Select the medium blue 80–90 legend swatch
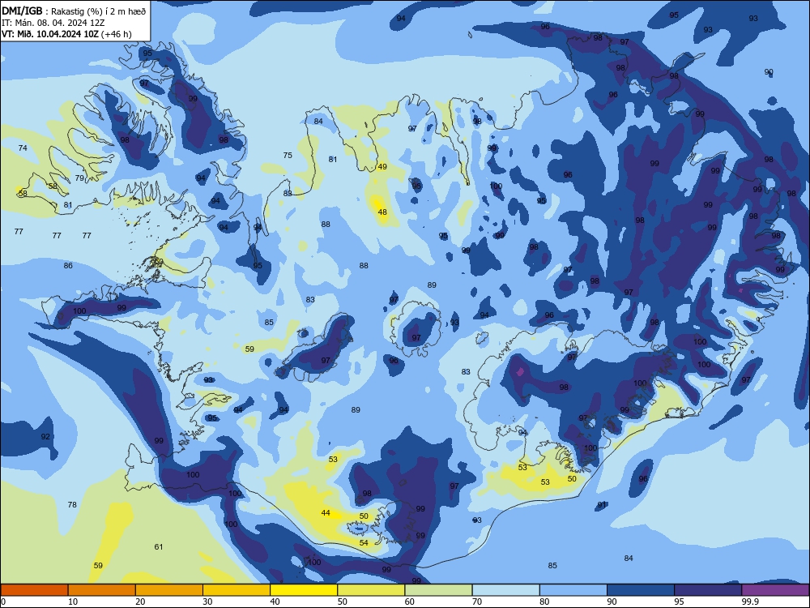Viewport: 810px width, 608px height. click(573, 590)
